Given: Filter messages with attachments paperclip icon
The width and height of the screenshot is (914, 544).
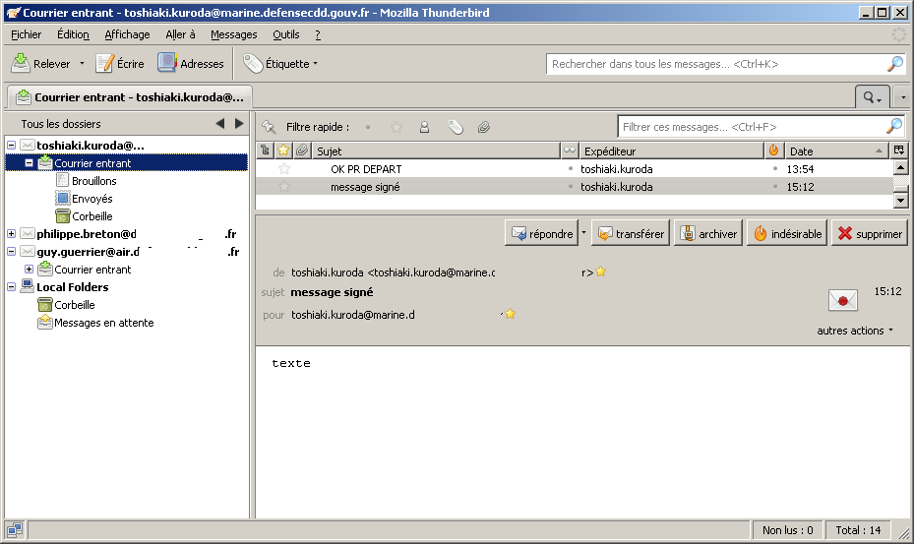Looking at the screenshot, I should tap(484, 127).
